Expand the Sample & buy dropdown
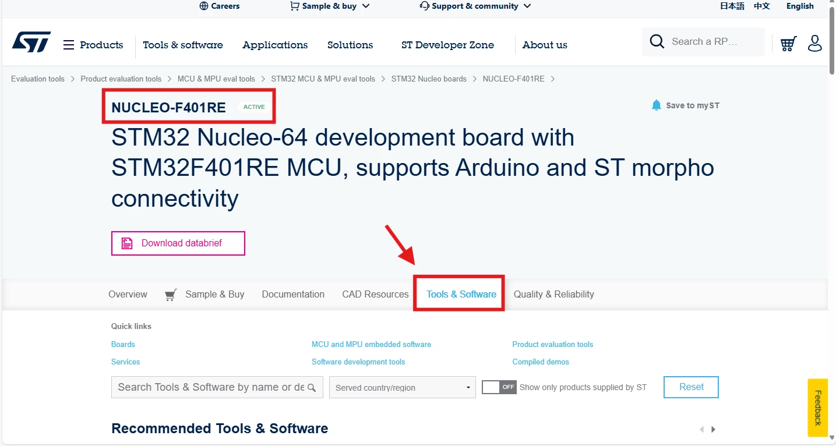This screenshot has width=836, height=446. (x=366, y=6)
